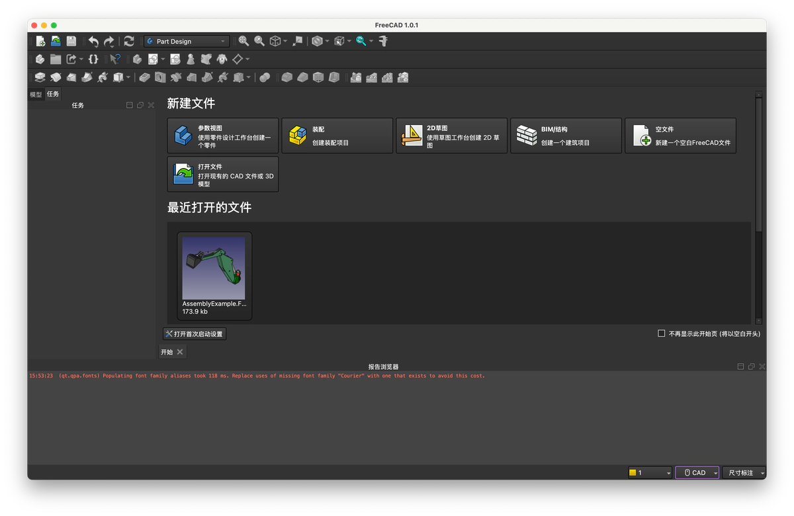
Task: Close the 任务 panel with its X button
Action: pyautogui.click(x=151, y=105)
